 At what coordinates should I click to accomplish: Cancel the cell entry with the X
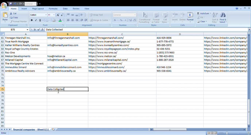pos(35,30)
